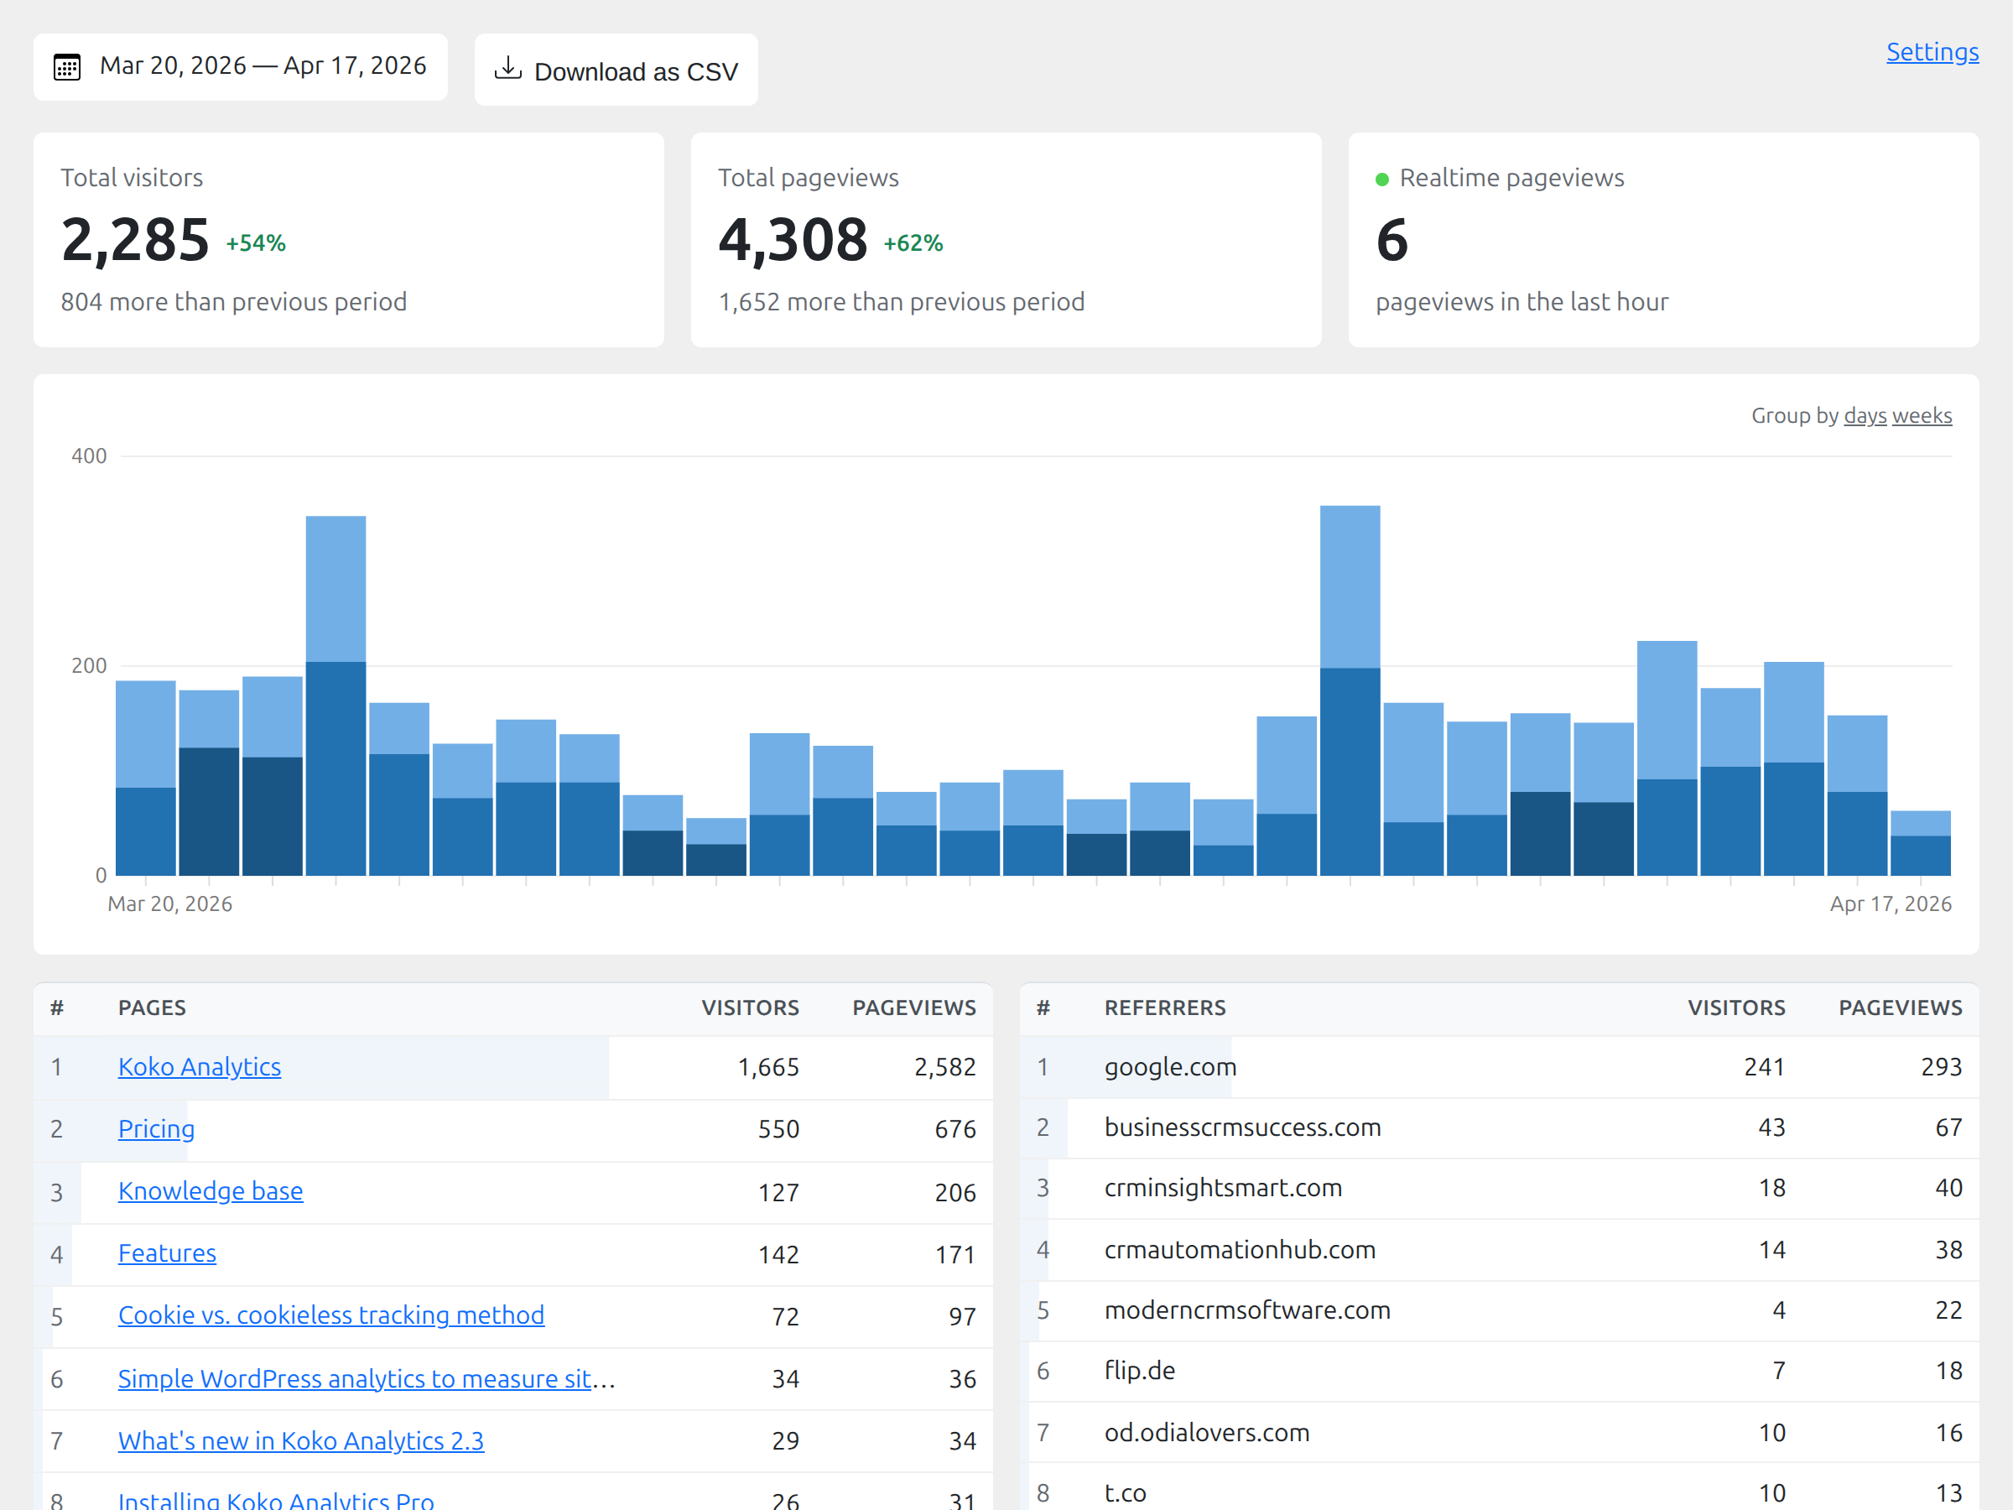
Task: Open the calendar date picker icon
Action: pos(67,65)
